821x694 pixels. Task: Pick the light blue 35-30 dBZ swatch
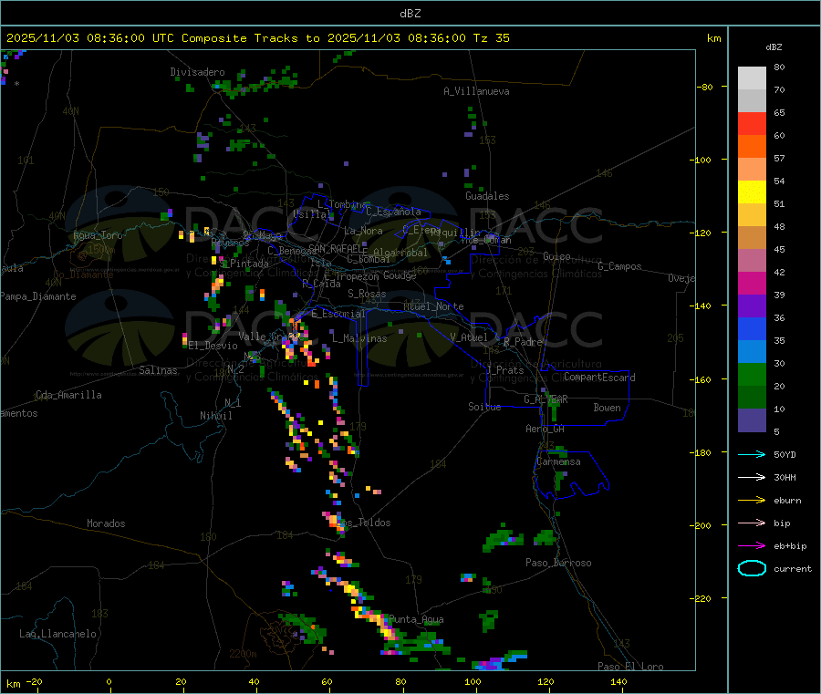752,352
